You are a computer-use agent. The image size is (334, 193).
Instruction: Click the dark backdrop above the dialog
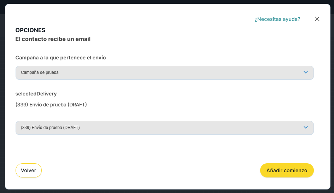point(167,2)
